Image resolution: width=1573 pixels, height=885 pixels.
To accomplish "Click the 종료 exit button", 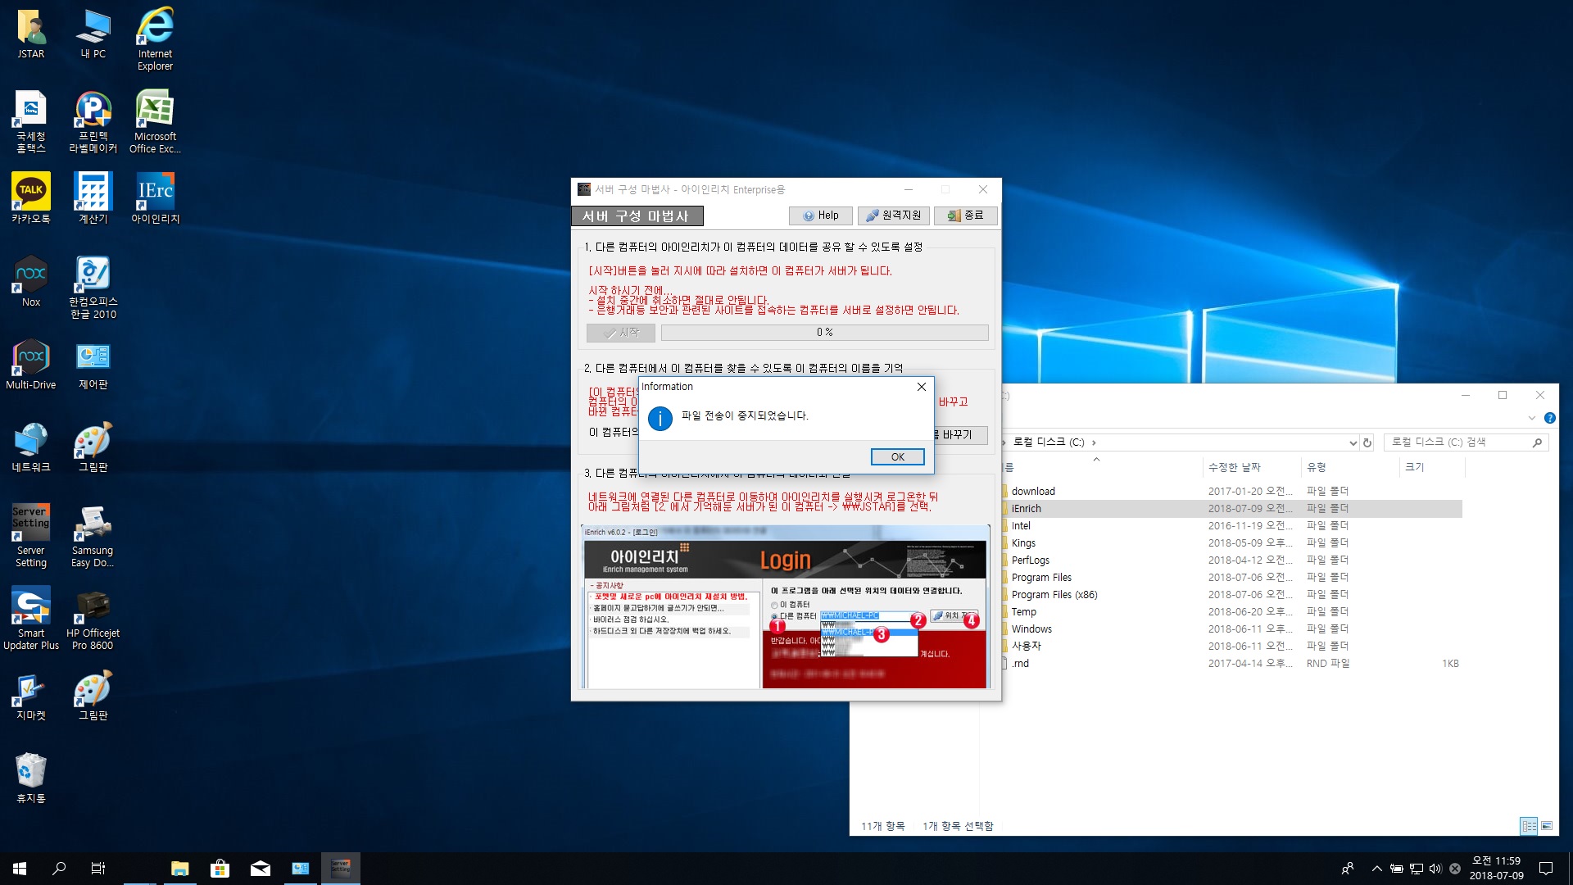I will (x=965, y=216).
